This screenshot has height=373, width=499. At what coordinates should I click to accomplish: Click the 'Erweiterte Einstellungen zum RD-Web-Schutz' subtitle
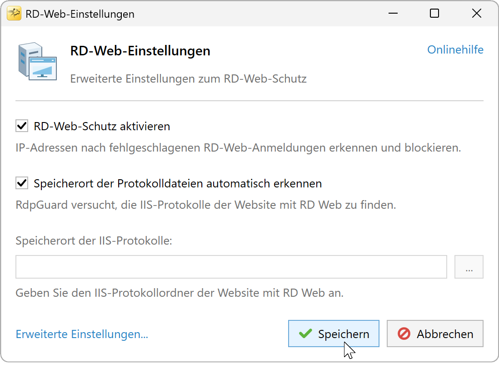pyautogui.click(x=189, y=79)
